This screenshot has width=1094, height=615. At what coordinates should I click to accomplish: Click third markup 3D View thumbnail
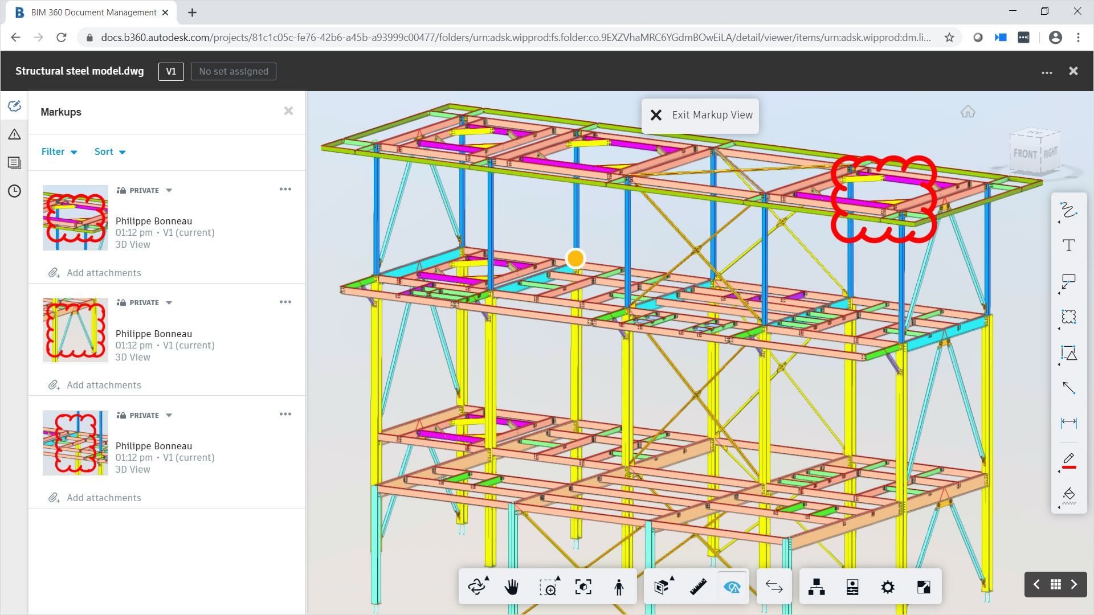coord(75,443)
